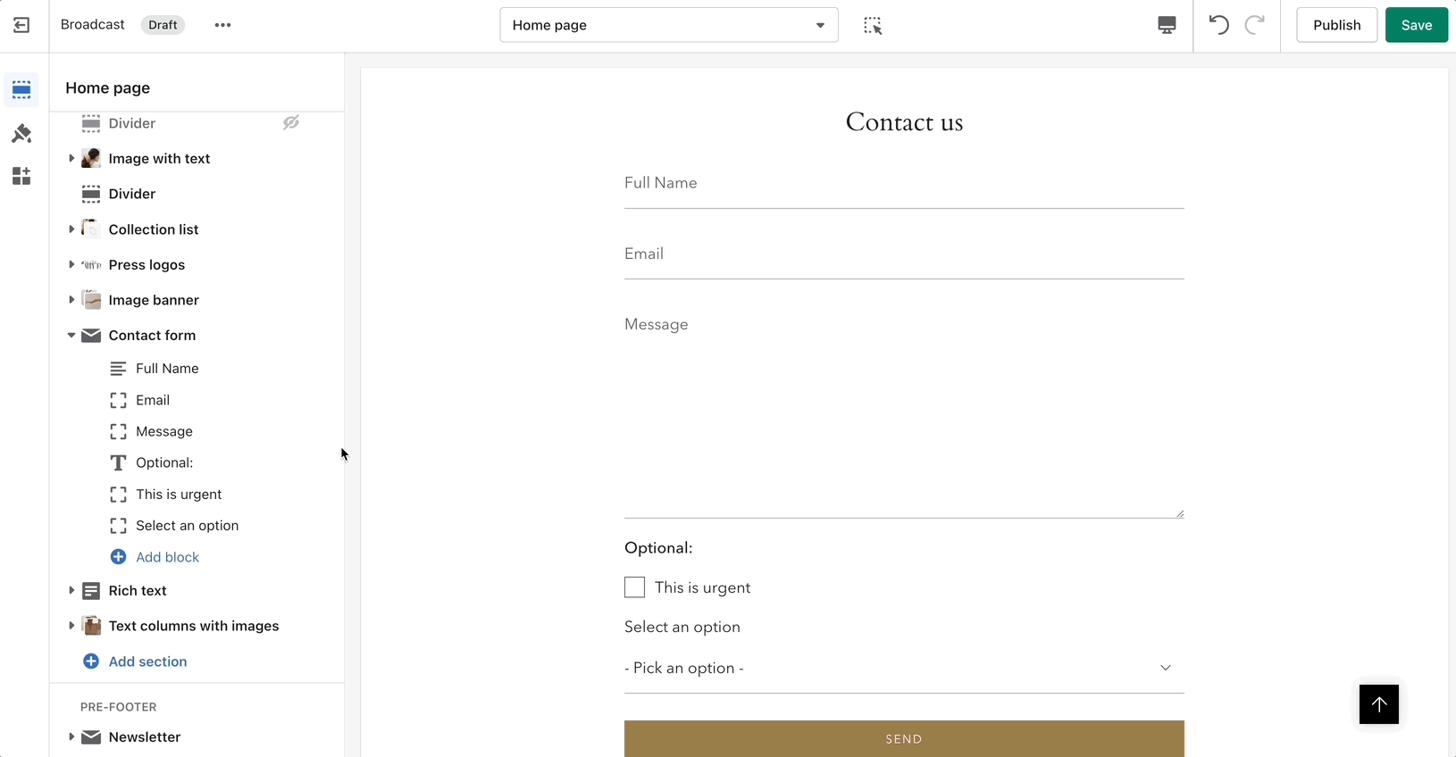
Task: Click the exit editor icon
Action: [x=21, y=25]
